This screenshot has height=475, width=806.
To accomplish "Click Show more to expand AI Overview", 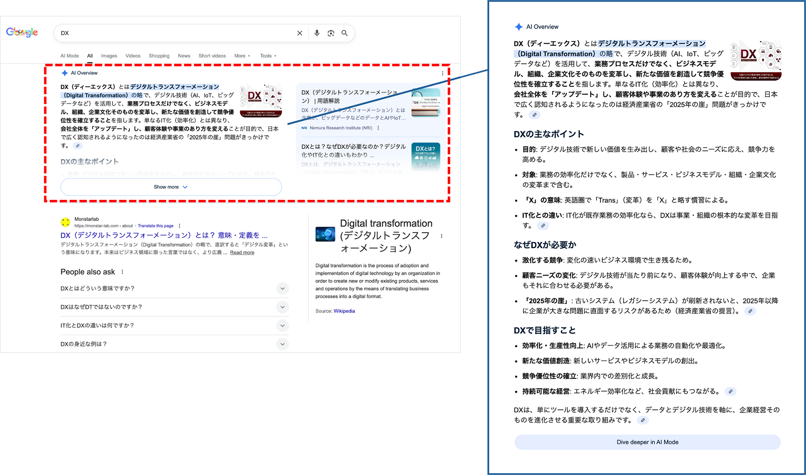I will (x=171, y=187).
